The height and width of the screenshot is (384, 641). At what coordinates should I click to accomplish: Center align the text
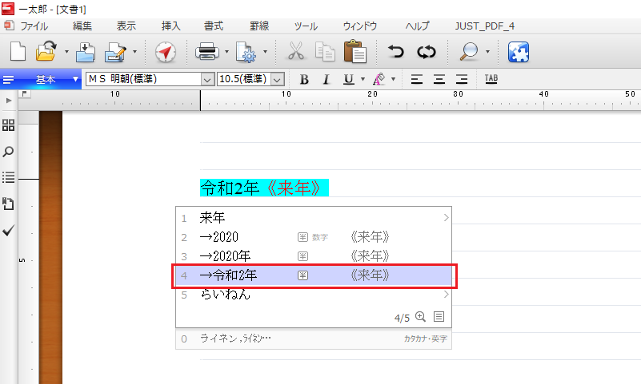click(x=439, y=79)
